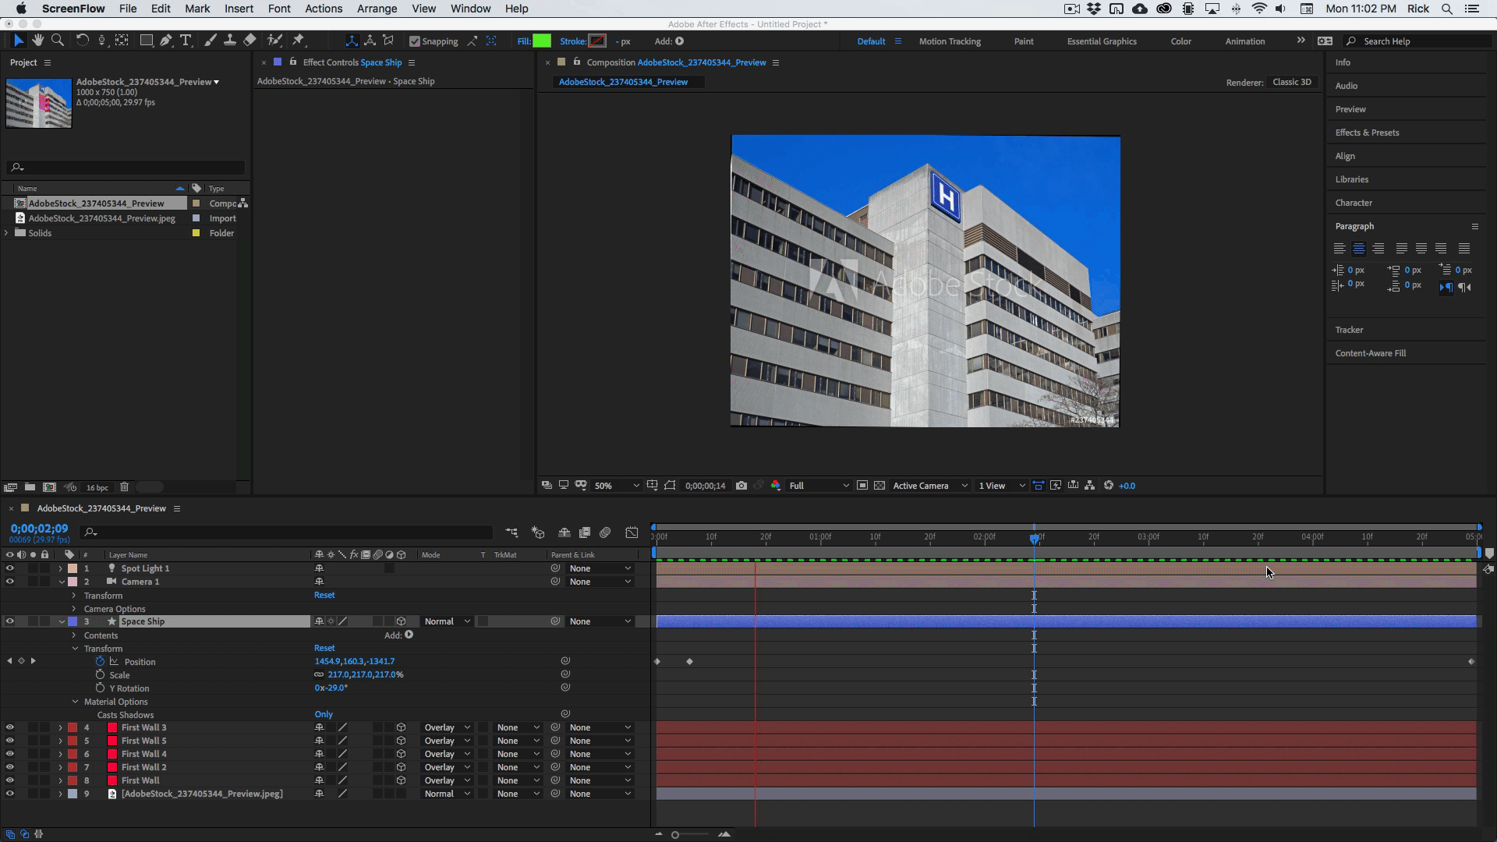Open the Effects & Presets panel
The height and width of the screenshot is (842, 1497).
(x=1367, y=133)
